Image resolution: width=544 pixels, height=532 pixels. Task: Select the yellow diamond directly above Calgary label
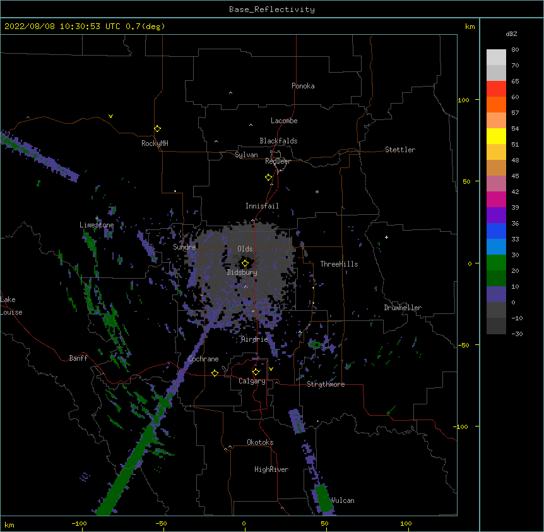point(256,372)
